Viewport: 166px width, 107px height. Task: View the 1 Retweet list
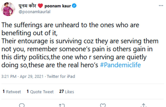tap(11, 92)
